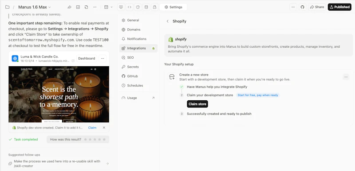The width and height of the screenshot is (355, 171).
Task: Click 'Luma & Wick Candle Co.' title
Action: point(39,57)
